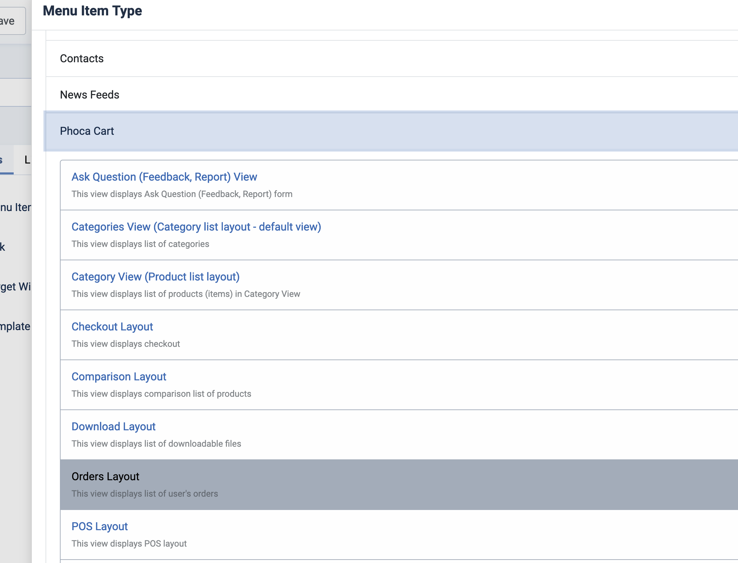Image resolution: width=738 pixels, height=563 pixels.
Task: Click 'This view displays list of categories' text
Action: point(140,244)
